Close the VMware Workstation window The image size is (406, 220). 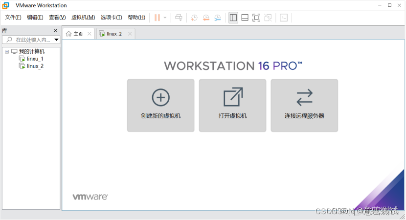pos(399,5)
